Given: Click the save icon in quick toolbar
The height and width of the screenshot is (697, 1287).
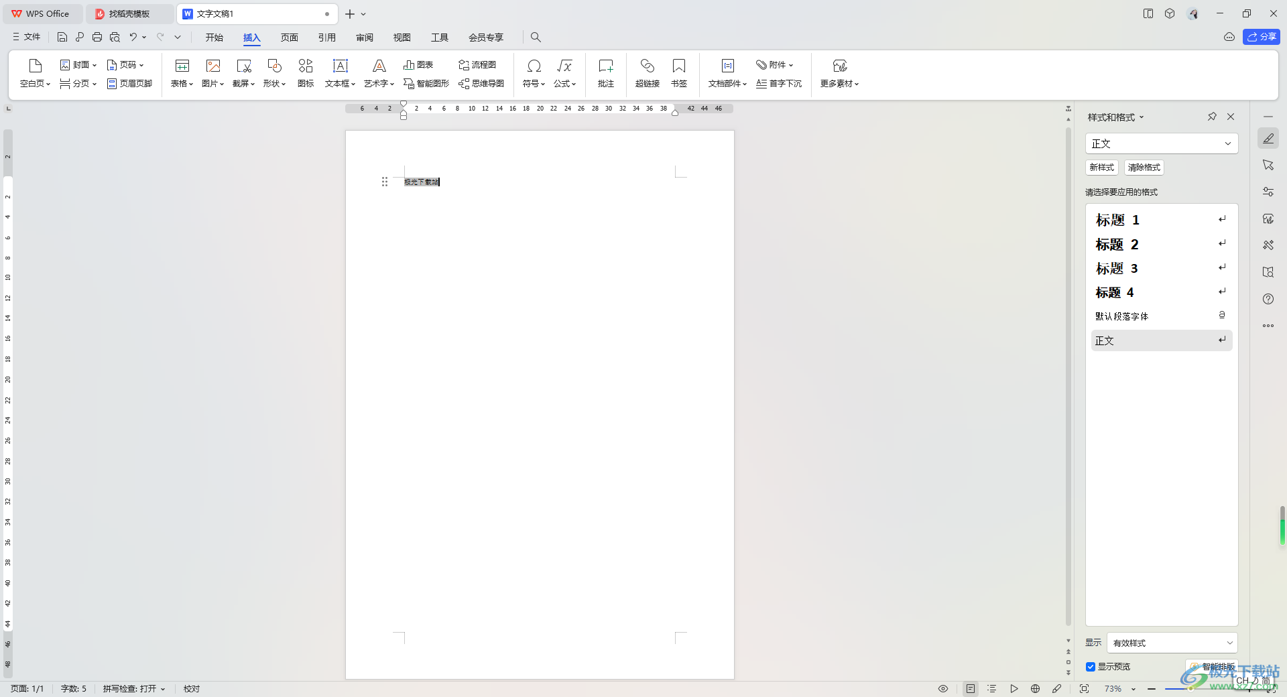Looking at the screenshot, I should (62, 37).
